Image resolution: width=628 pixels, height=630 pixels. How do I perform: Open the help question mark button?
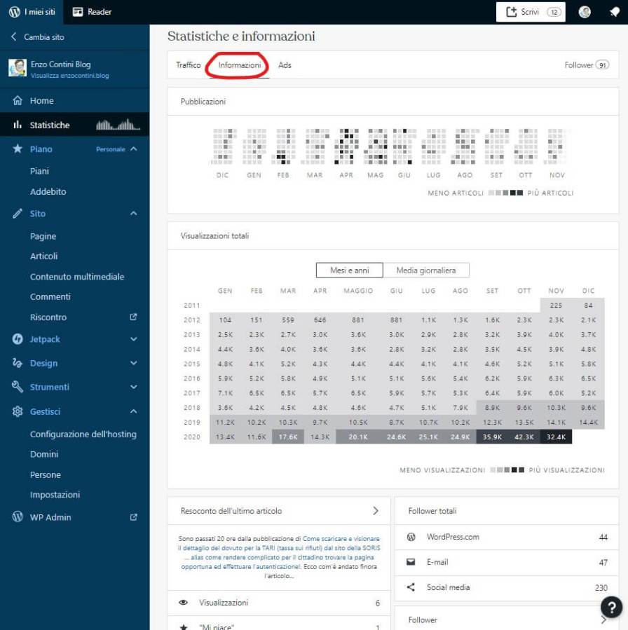coord(611,607)
